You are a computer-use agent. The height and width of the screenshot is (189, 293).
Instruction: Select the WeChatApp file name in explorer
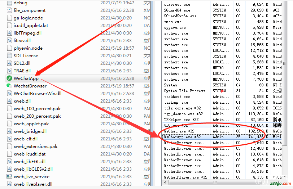click(x=26, y=78)
